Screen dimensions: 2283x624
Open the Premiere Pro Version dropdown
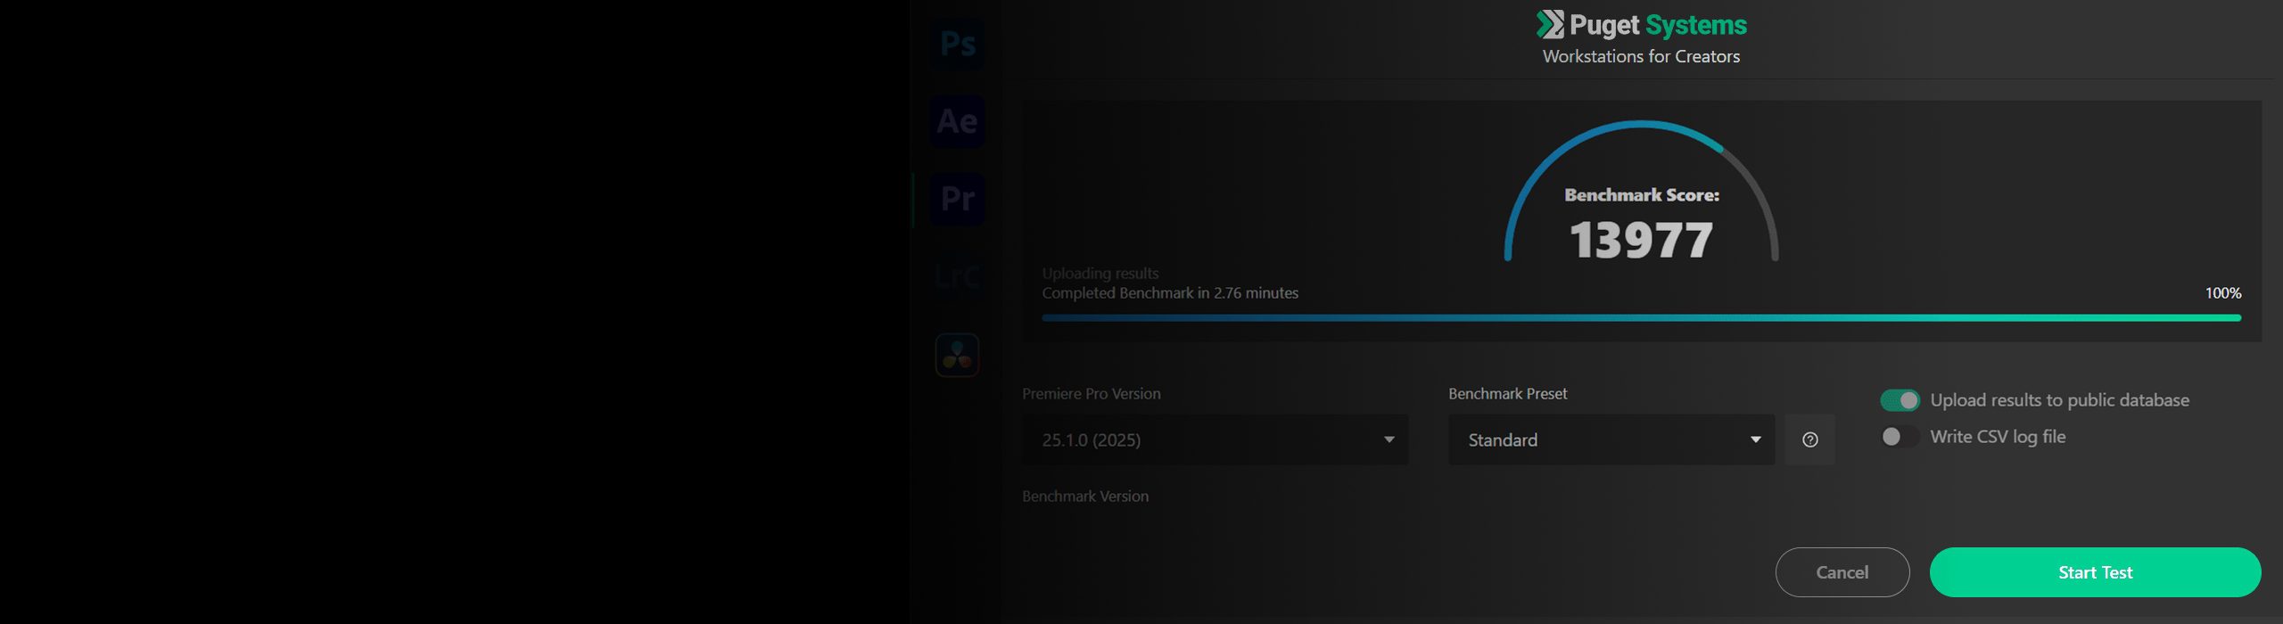click(1215, 439)
